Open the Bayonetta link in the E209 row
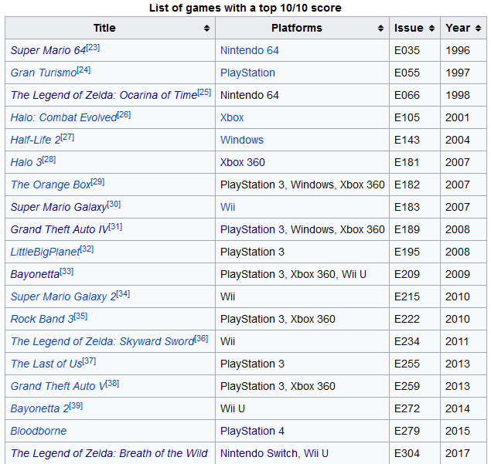Viewport: 491px width, 464px height. tap(35, 274)
